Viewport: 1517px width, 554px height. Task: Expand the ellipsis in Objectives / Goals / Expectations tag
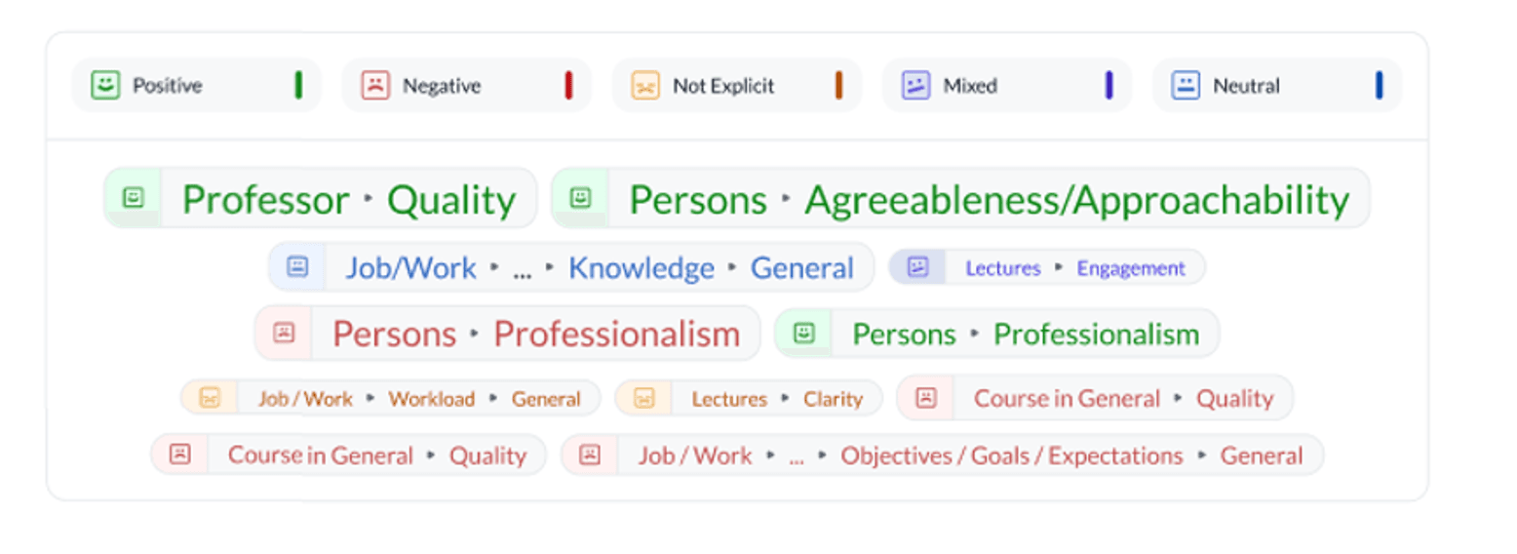point(796,456)
